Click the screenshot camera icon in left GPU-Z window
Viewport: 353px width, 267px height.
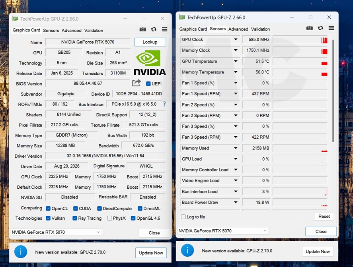pyautogui.click(x=143, y=29)
